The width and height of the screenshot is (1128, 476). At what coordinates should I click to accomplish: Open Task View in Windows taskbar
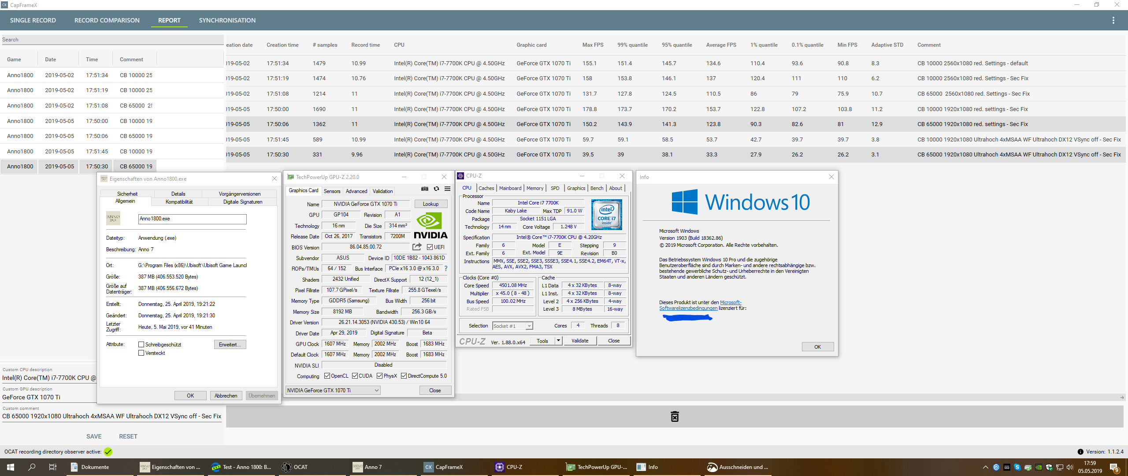[x=52, y=467]
